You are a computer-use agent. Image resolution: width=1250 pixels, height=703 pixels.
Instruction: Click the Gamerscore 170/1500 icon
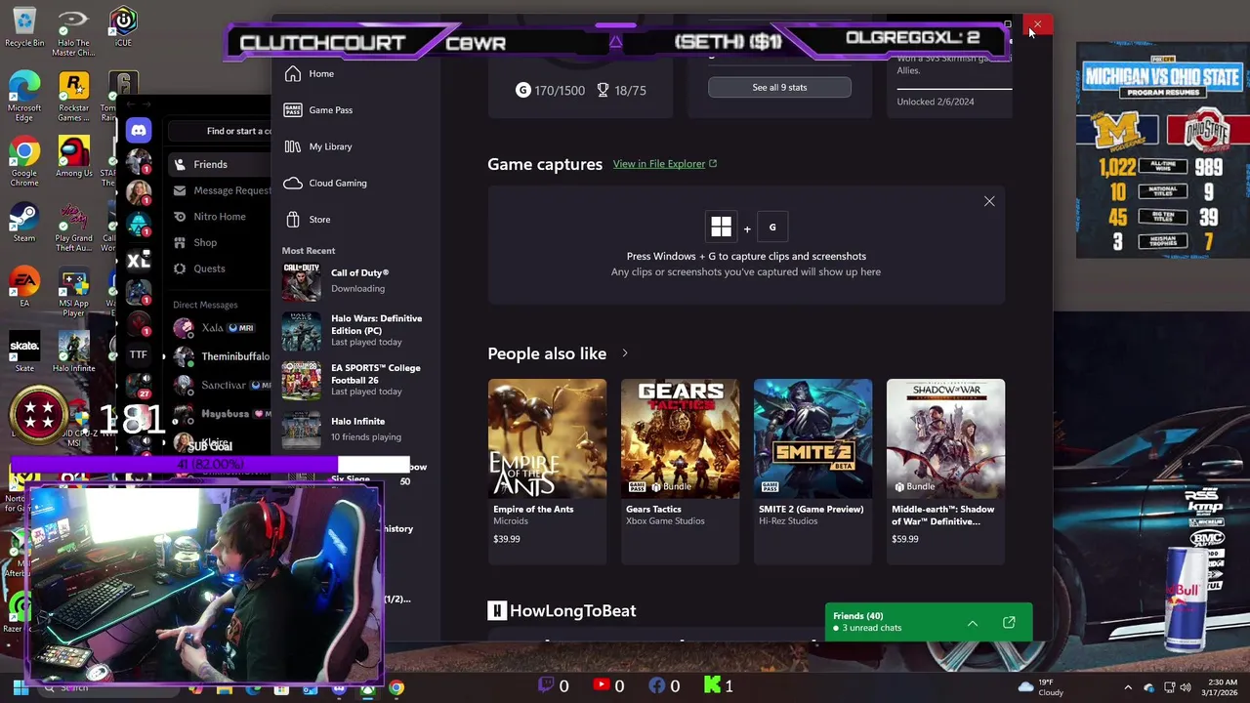pyautogui.click(x=523, y=90)
